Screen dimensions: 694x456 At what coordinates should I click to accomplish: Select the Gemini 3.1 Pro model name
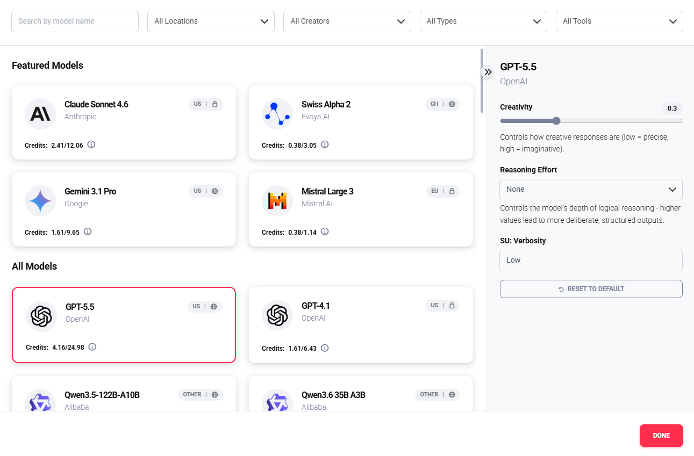[90, 192]
